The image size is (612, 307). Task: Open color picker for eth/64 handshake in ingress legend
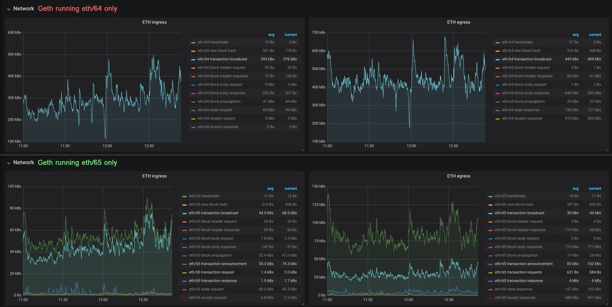coord(193,42)
